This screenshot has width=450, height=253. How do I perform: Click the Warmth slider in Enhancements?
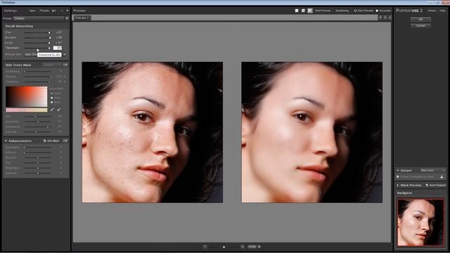tap(37, 157)
